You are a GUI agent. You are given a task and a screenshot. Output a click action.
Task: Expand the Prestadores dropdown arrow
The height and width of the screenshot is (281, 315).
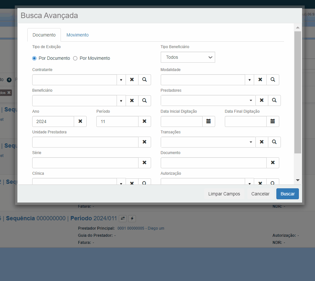tap(251, 100)
